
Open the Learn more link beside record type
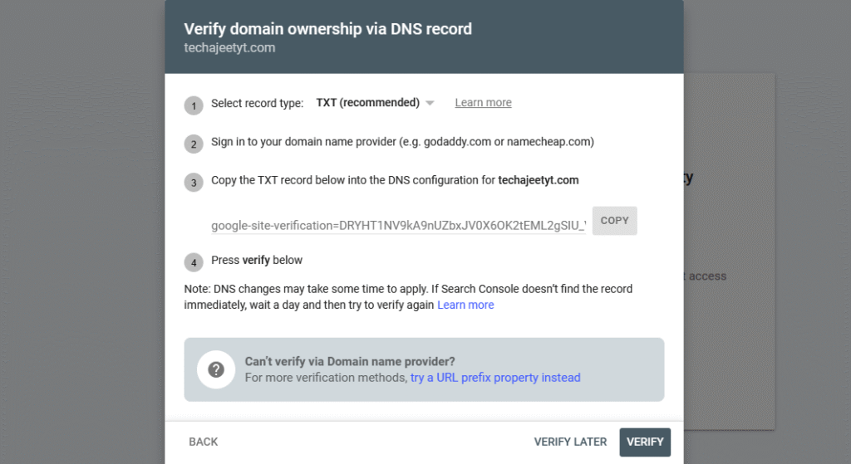(483, 103)
